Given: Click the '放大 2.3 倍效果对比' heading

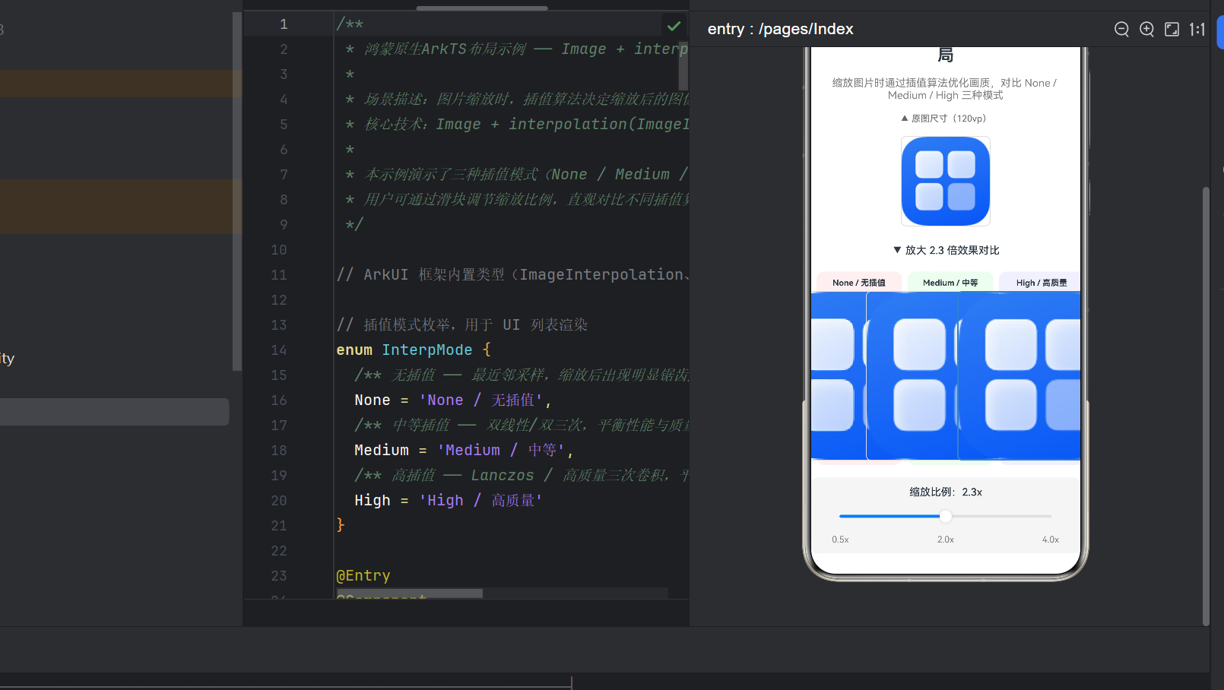Looking at the screenshot, I should click(946, 250).
